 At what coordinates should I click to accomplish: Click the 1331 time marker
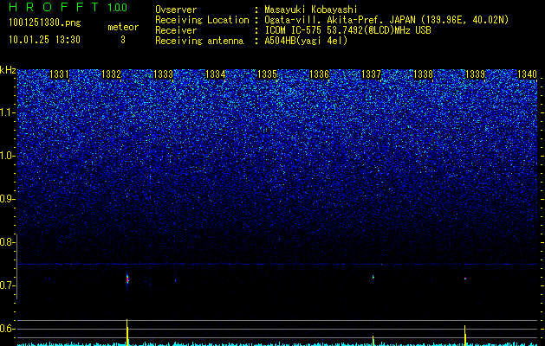tap(59, 74)
